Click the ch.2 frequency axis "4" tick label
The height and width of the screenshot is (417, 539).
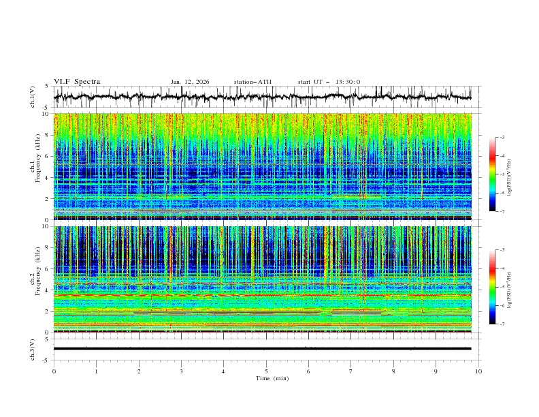click(x=48, y=290)
